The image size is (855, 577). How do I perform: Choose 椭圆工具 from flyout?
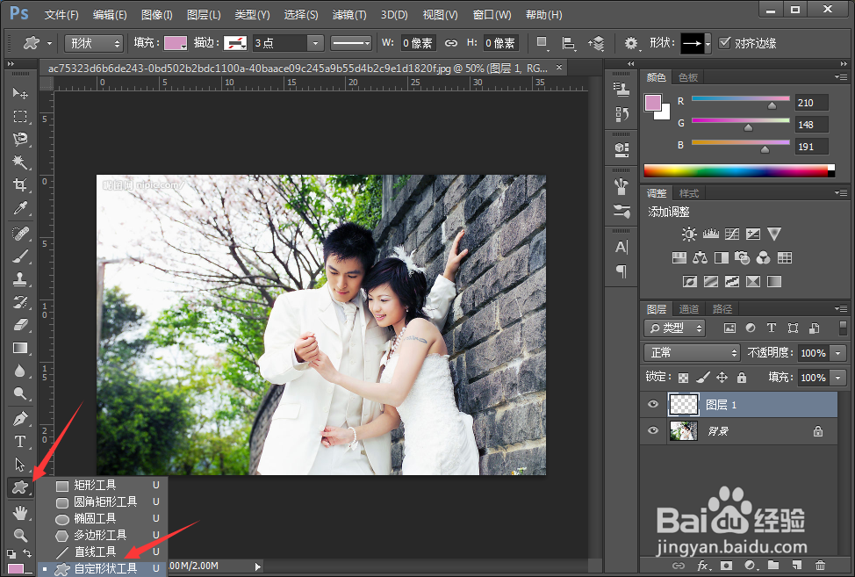(x=103, y=519)
